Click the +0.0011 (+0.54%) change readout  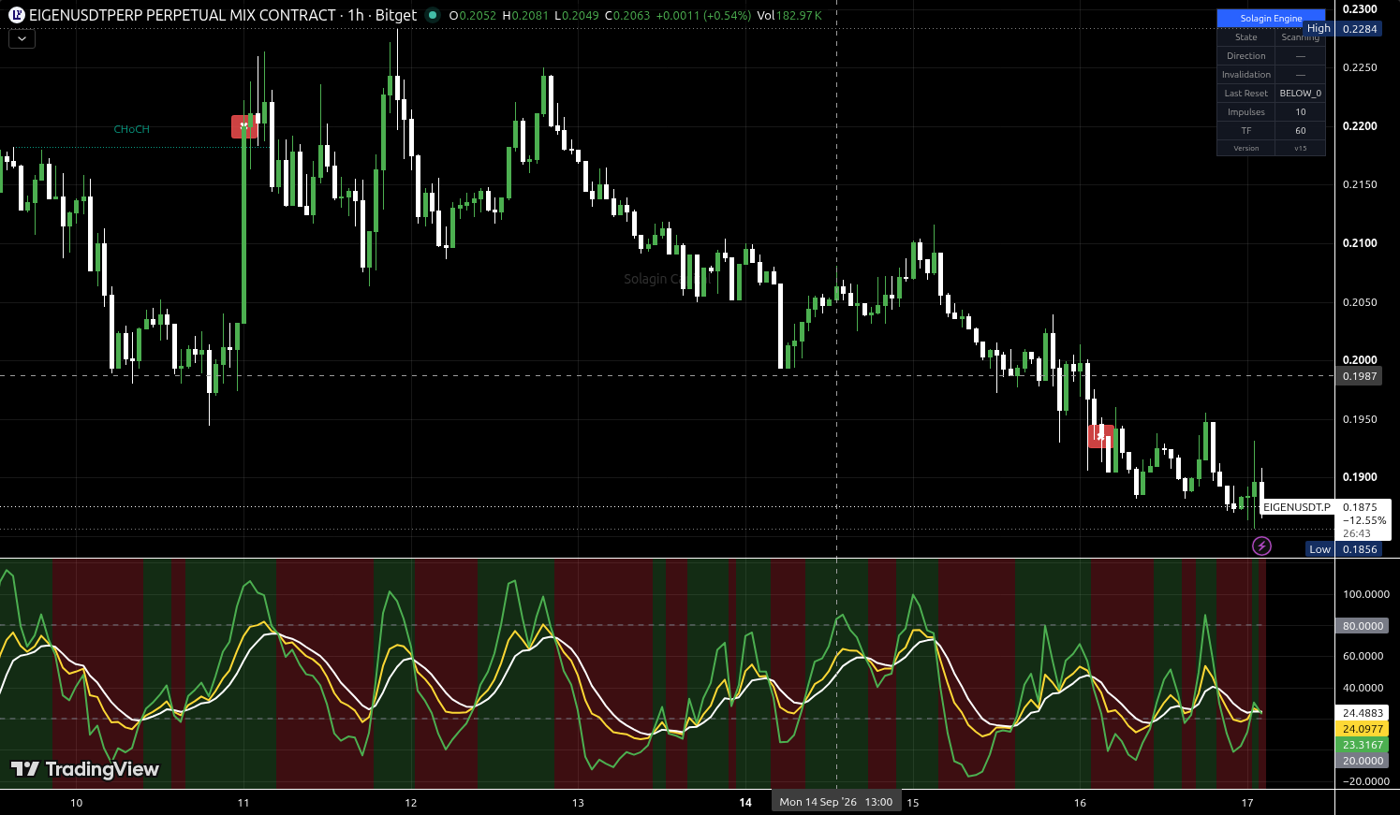pyautogui.click(x=703, y=16)
